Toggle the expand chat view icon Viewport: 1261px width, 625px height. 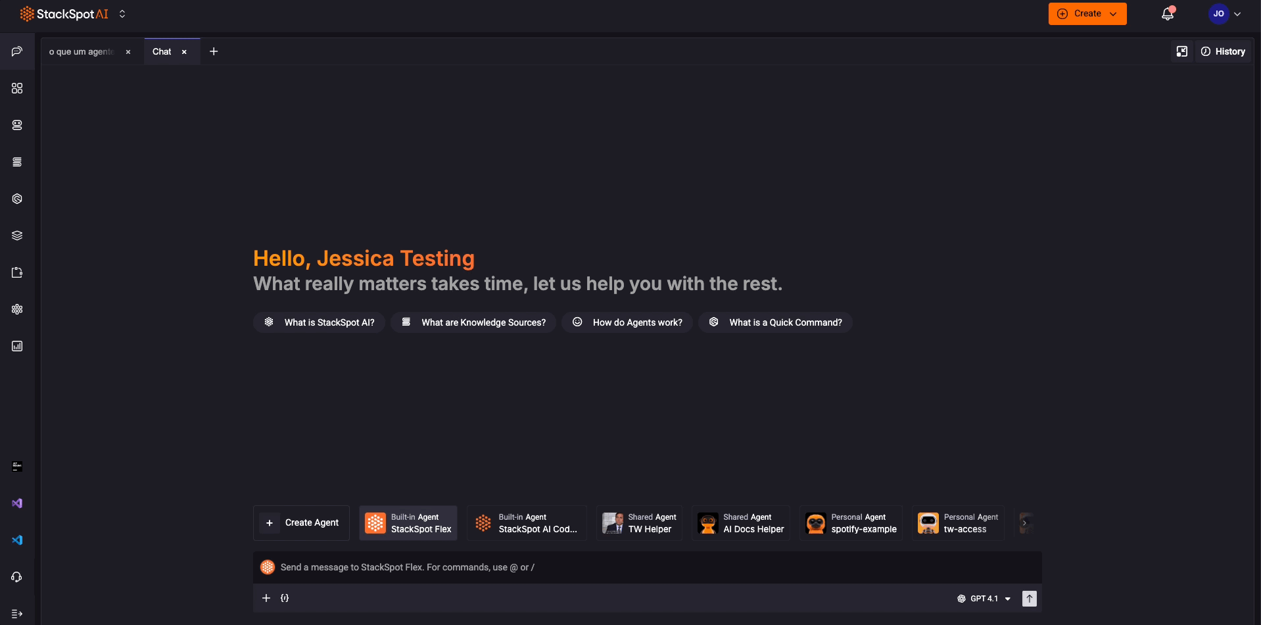tap(1181, 51)
